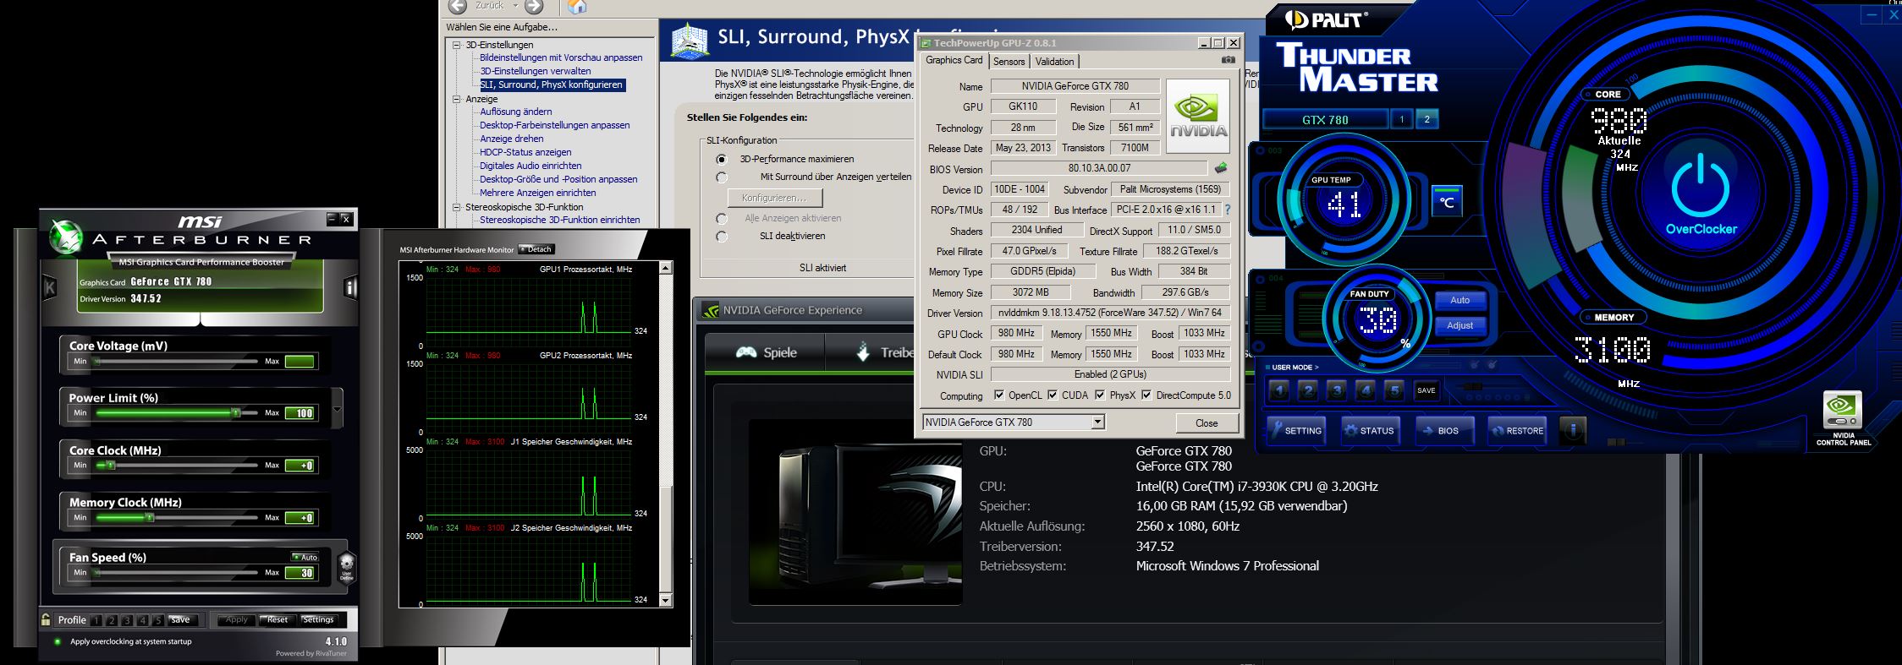
Task: Go back in NVIDIA Control Panel
Action: click(458, 7)
